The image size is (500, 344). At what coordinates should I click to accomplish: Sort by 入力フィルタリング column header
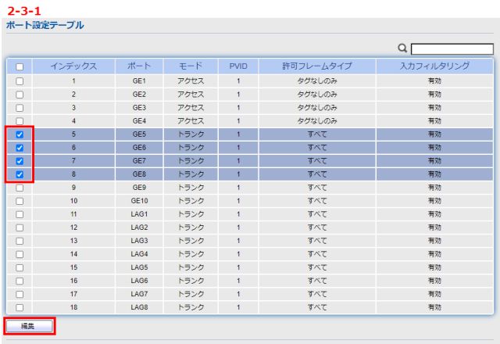(x=434, y=66)
